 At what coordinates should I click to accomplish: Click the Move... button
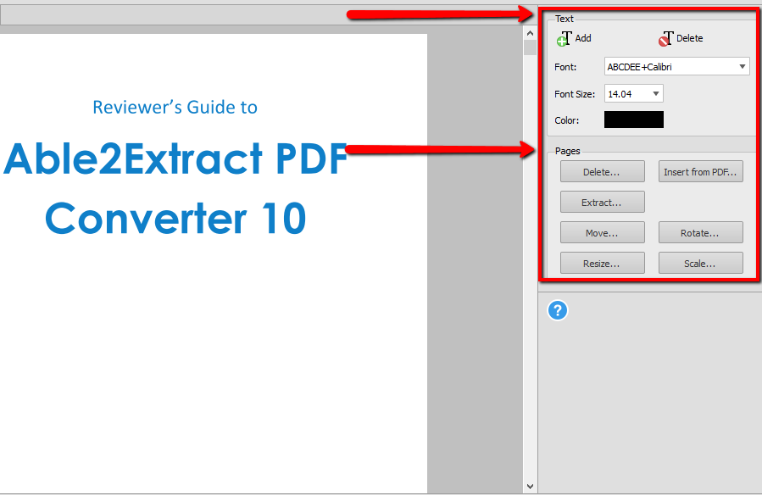point(602,233)
